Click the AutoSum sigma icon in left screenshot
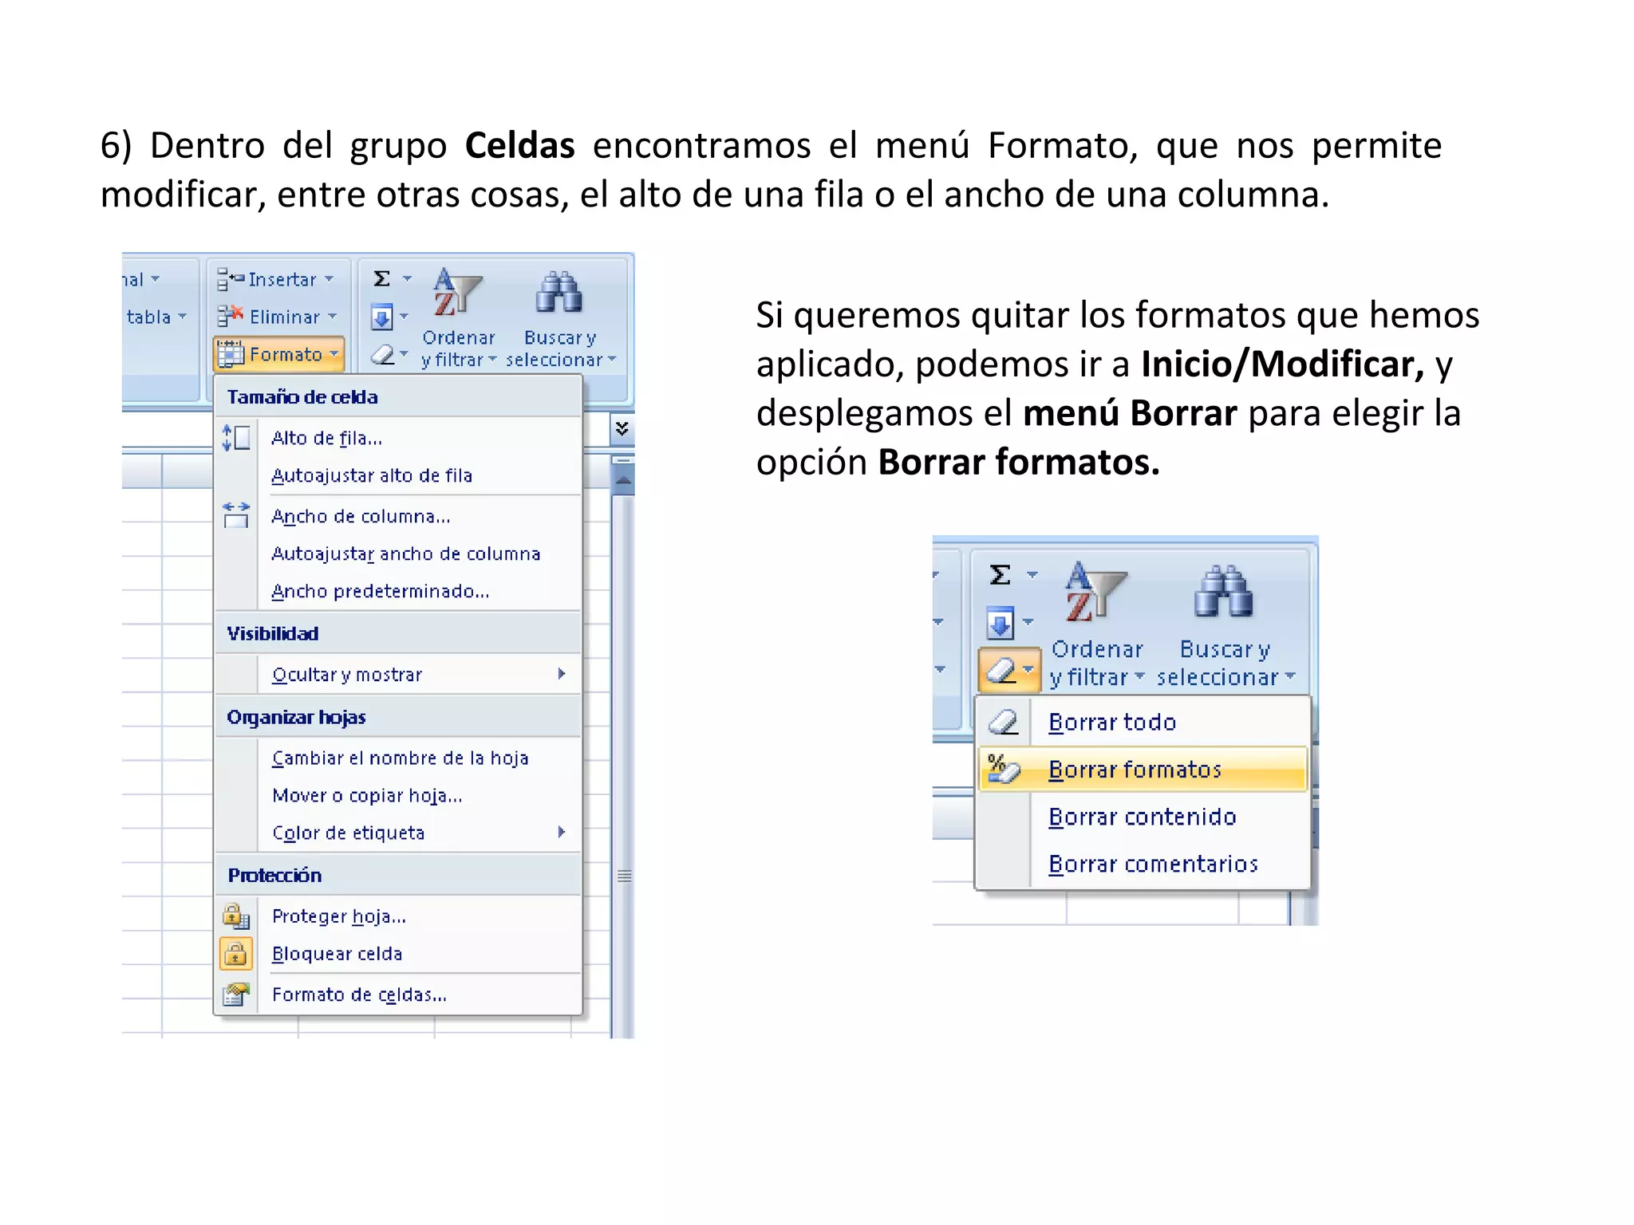This screenshot has width=1634, height=1225. pyautogui.click(x=382, y=278)
